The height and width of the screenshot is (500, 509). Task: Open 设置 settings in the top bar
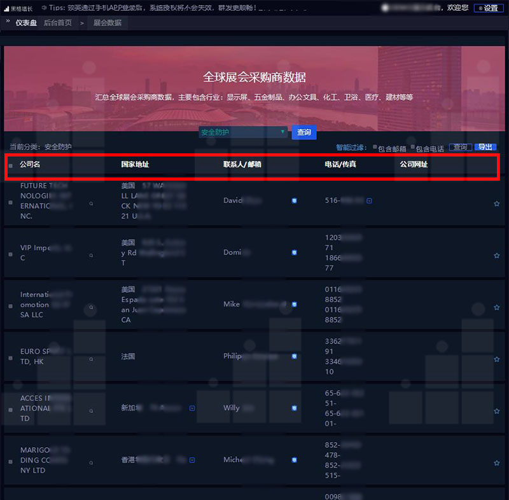487,8
